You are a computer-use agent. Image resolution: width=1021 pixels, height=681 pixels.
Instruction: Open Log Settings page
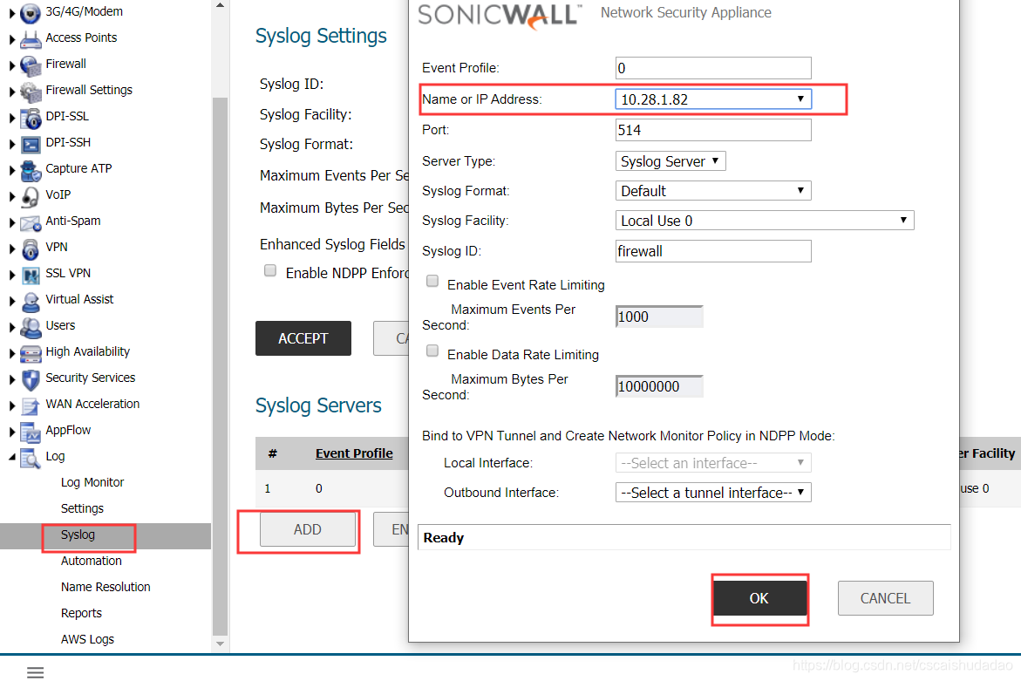pyautogui.click(x=82, y=508)
